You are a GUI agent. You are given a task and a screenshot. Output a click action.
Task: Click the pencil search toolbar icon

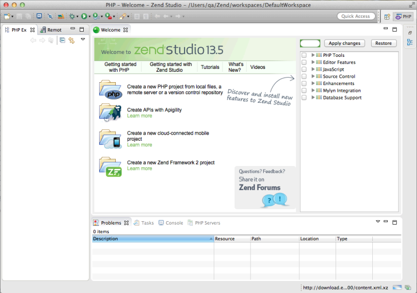coord(122,17)
